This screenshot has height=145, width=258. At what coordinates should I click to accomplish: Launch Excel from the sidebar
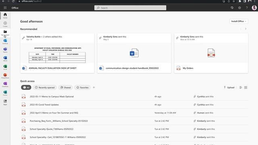(x=5, y=67)
